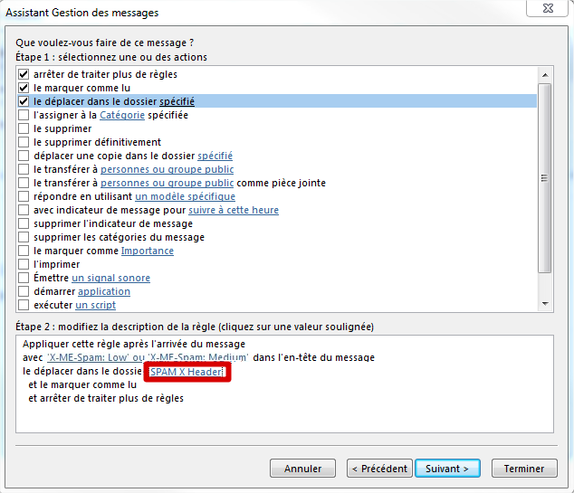Go back with the < Précédent button

click(378, 469)
